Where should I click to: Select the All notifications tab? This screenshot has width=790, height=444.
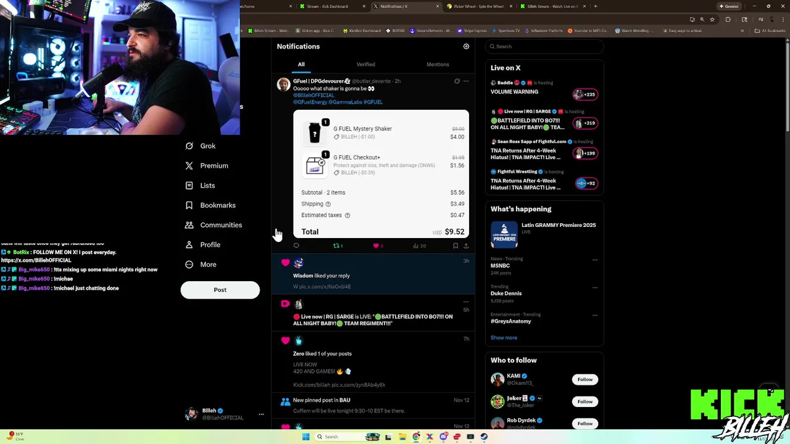click(x=301, y=64)
